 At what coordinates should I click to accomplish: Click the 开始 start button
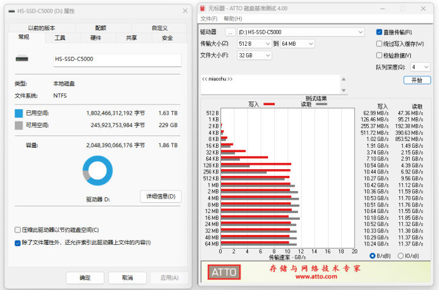coord(417,80)
